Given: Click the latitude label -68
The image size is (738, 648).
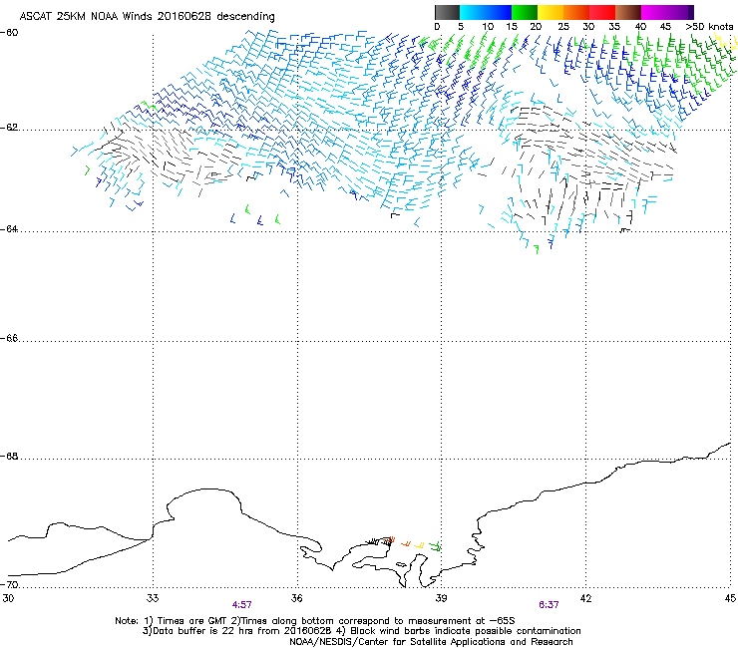Looking at the screenshot, I should click(x=9, y=456).
